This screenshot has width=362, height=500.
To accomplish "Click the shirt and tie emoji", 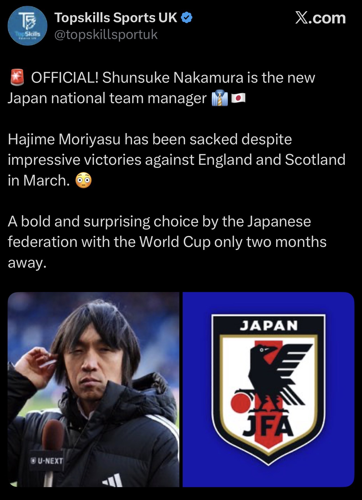I will (x=219, y=98).
